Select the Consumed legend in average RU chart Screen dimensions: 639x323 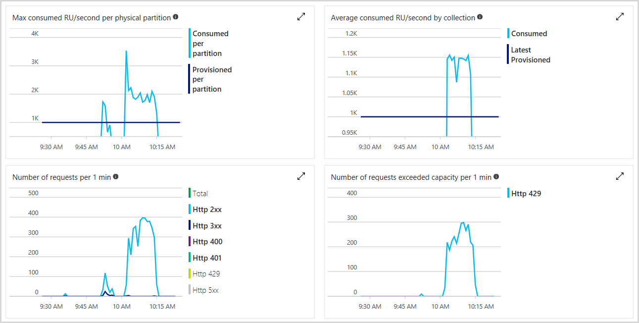(529, 33)
